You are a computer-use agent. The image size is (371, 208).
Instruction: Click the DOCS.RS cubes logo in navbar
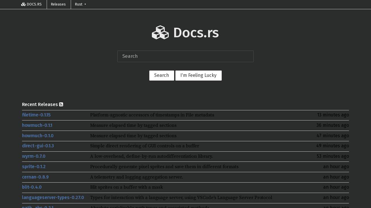(23, 4)
